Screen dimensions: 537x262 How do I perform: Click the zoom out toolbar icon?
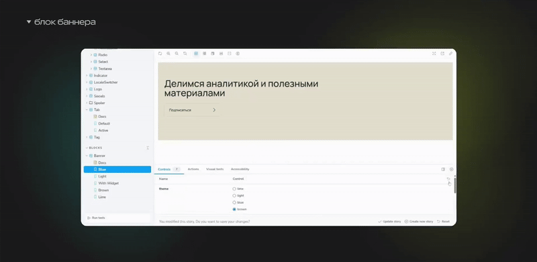click(x=177, y=54)
